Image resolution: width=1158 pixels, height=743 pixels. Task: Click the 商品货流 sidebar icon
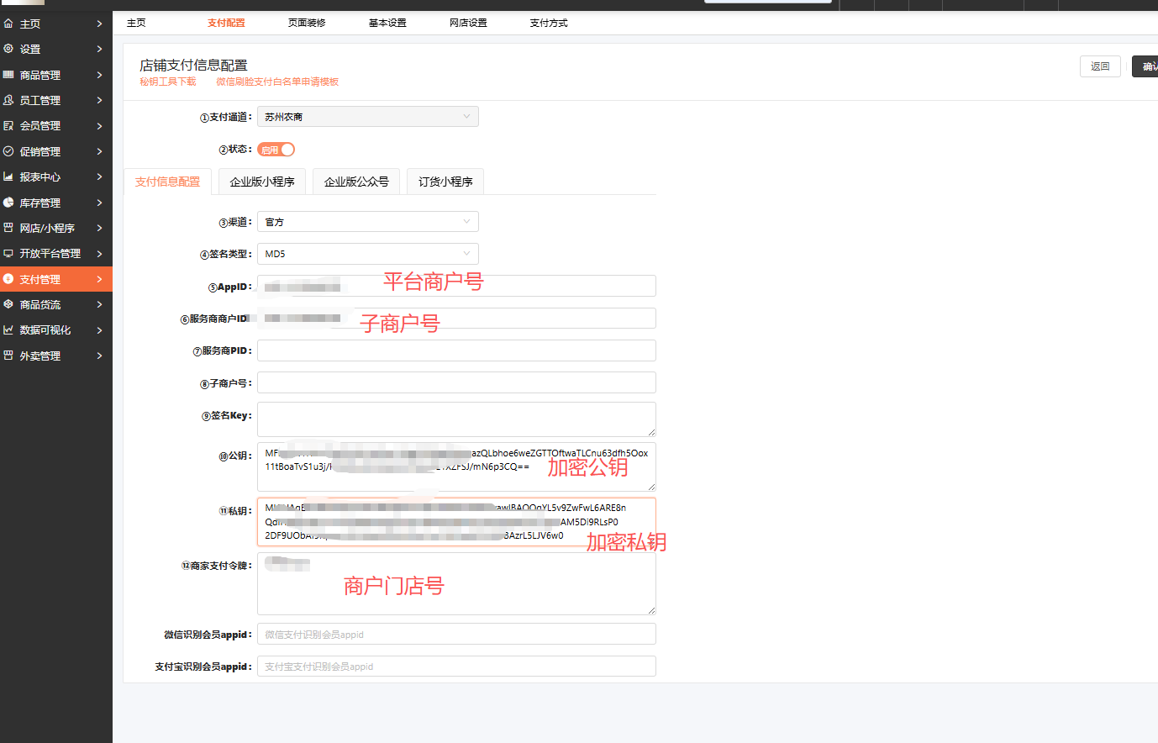[x=8, y=304]
